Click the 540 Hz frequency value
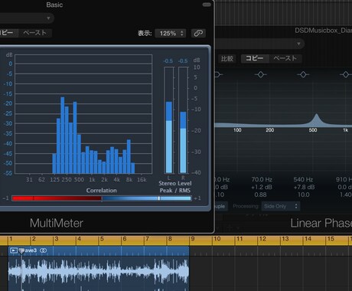Viewport: 352px width, 291px height. 303,179
